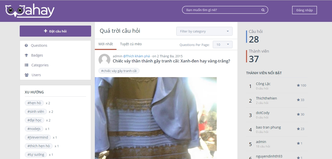332x159 pixels.
Task: Click the Questions help-circle icon
Action: click(x=26, y=46)
